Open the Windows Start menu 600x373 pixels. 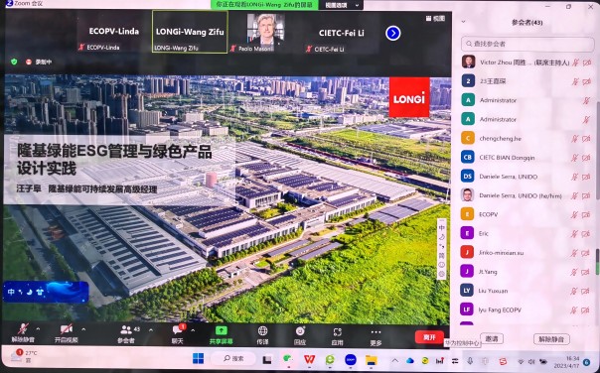pyautogui.click(x=199, y=359)
